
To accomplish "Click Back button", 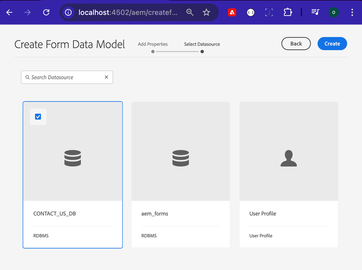I will point(296,44).
